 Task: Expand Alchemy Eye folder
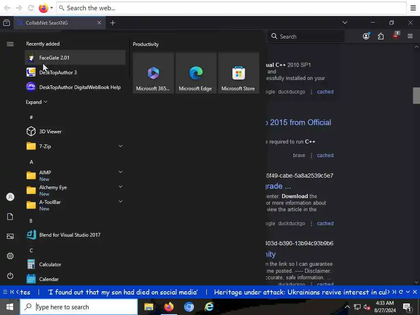point(121,187)
